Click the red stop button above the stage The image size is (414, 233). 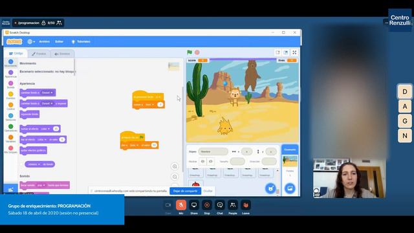click(x=197, y=52)
